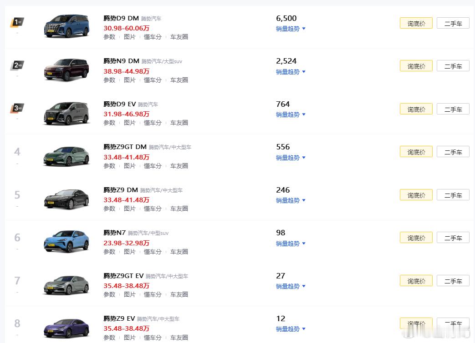This screenshot has width=475, height=343.
Task: Click the 3rd place rank badge
Action: pos(17,108)
